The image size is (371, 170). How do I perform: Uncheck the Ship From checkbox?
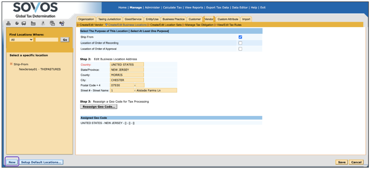(x=240, y=37)
